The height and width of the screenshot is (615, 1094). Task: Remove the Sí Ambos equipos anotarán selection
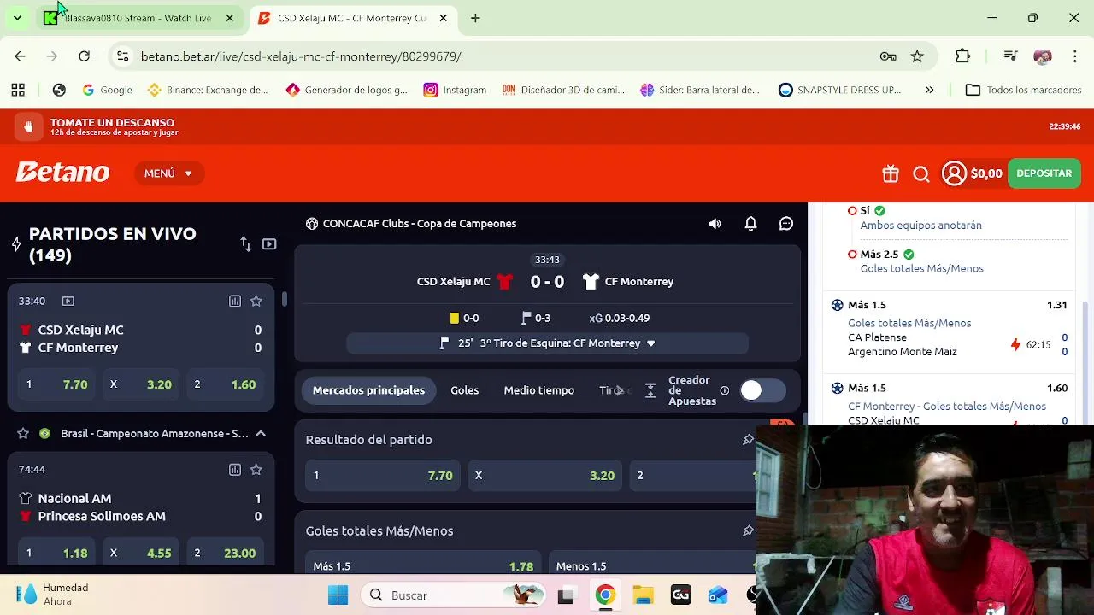pyautogui.click(x=852, y=210)
